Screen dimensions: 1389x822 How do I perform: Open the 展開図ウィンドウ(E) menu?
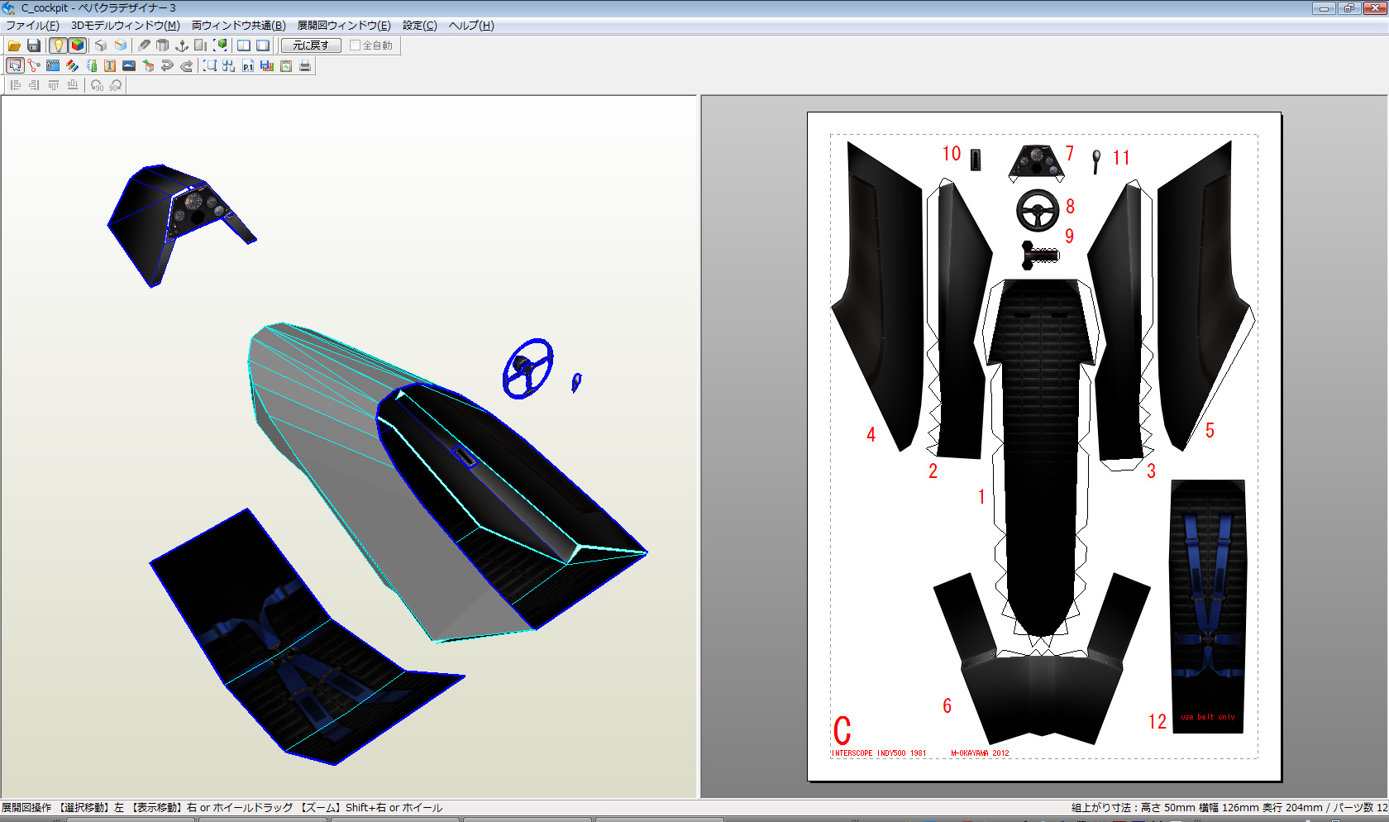[x=344, y=26]
